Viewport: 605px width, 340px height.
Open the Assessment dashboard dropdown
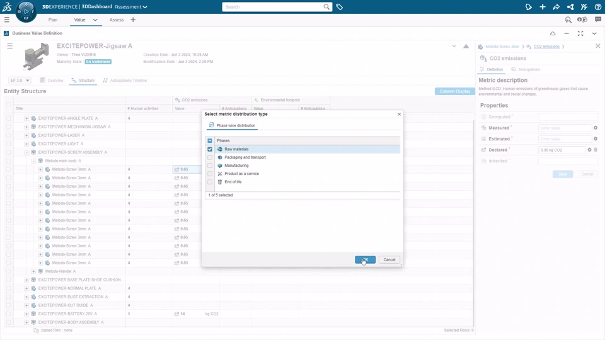(x=131, y=7)
